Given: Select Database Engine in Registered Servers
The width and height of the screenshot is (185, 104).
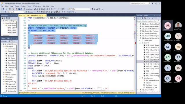Looking at the screenshot, I should 9,21.
